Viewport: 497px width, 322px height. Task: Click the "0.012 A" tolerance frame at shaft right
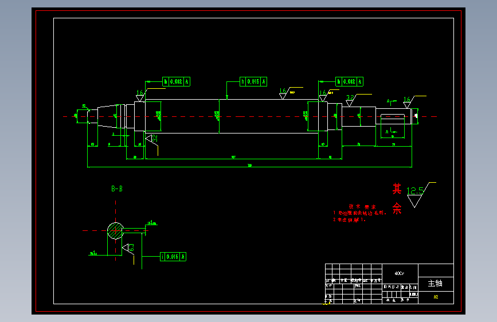(x=349, y=82)
